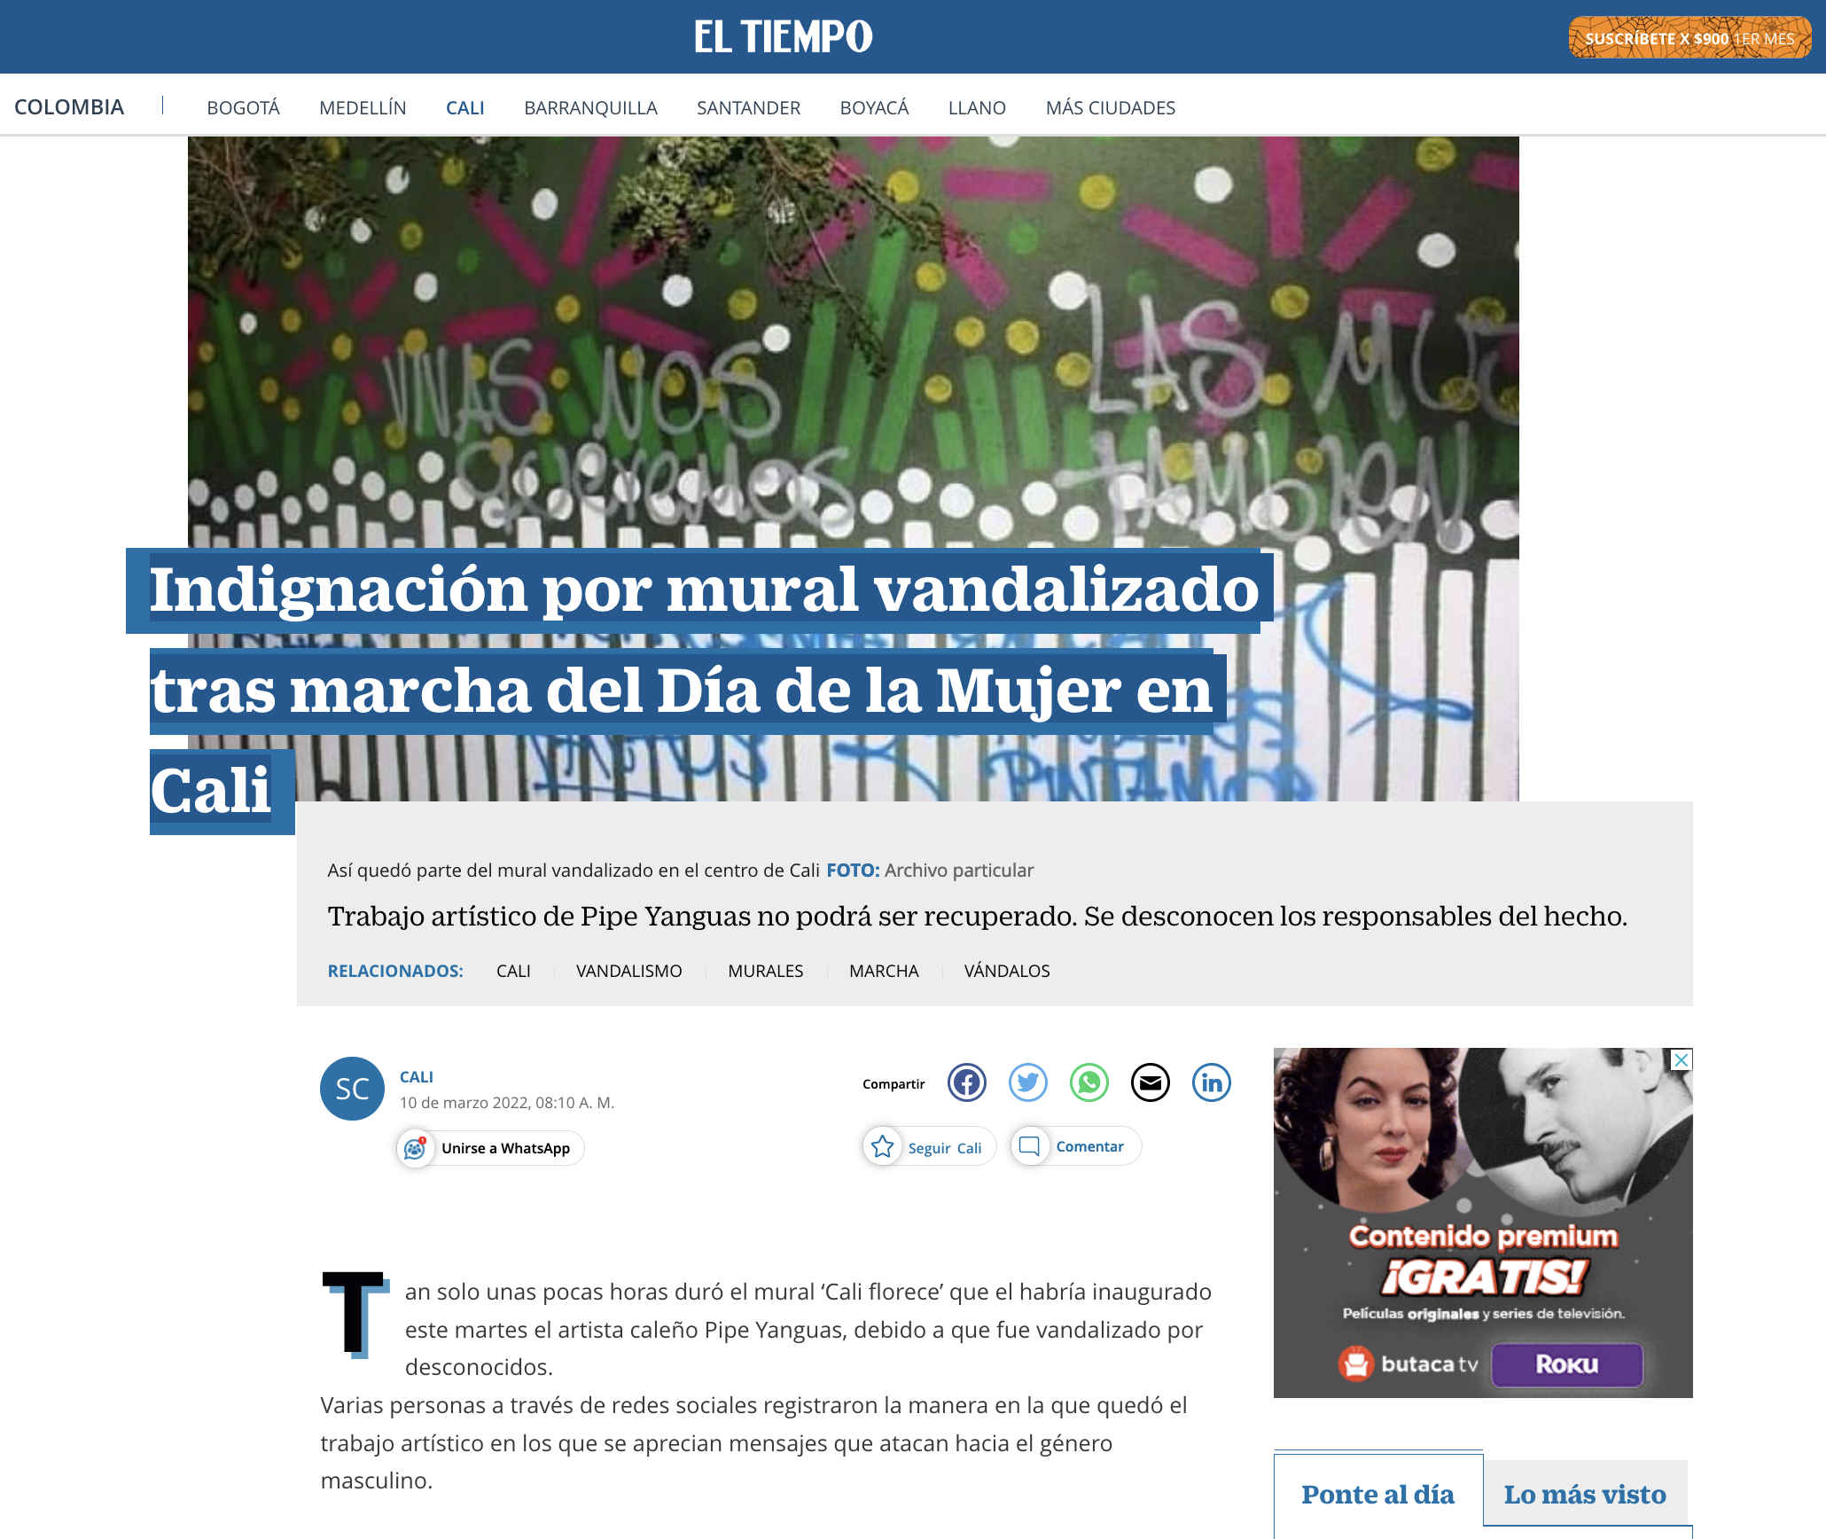Click the Suscríbete x $900 banner
Viewport: 1826px width, 1539px height.
tap(1689, 38)
